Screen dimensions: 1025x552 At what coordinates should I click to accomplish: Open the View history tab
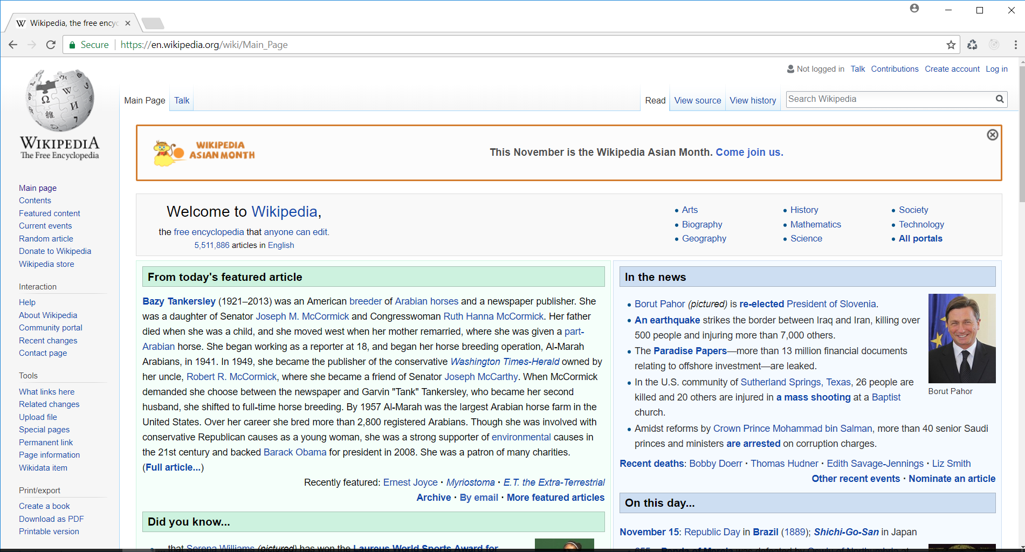coord(753,100)
